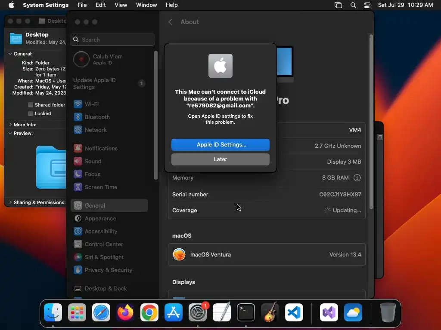Open the Weather app from the Dock
Viewport: 441px width, 330px height.
[353, 312]
